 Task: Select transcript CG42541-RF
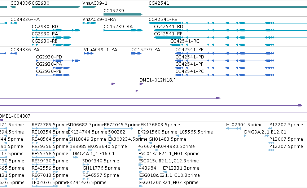pyautogui.click(x=168, y=34)
